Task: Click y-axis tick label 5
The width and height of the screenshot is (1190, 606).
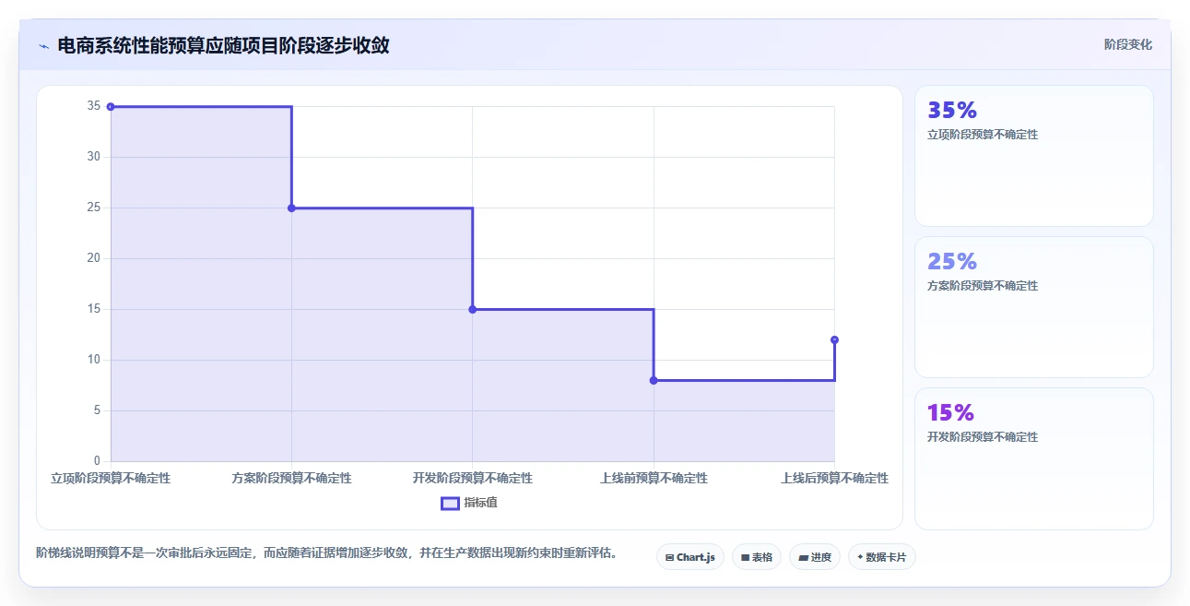Action: [x=97, y=410]
